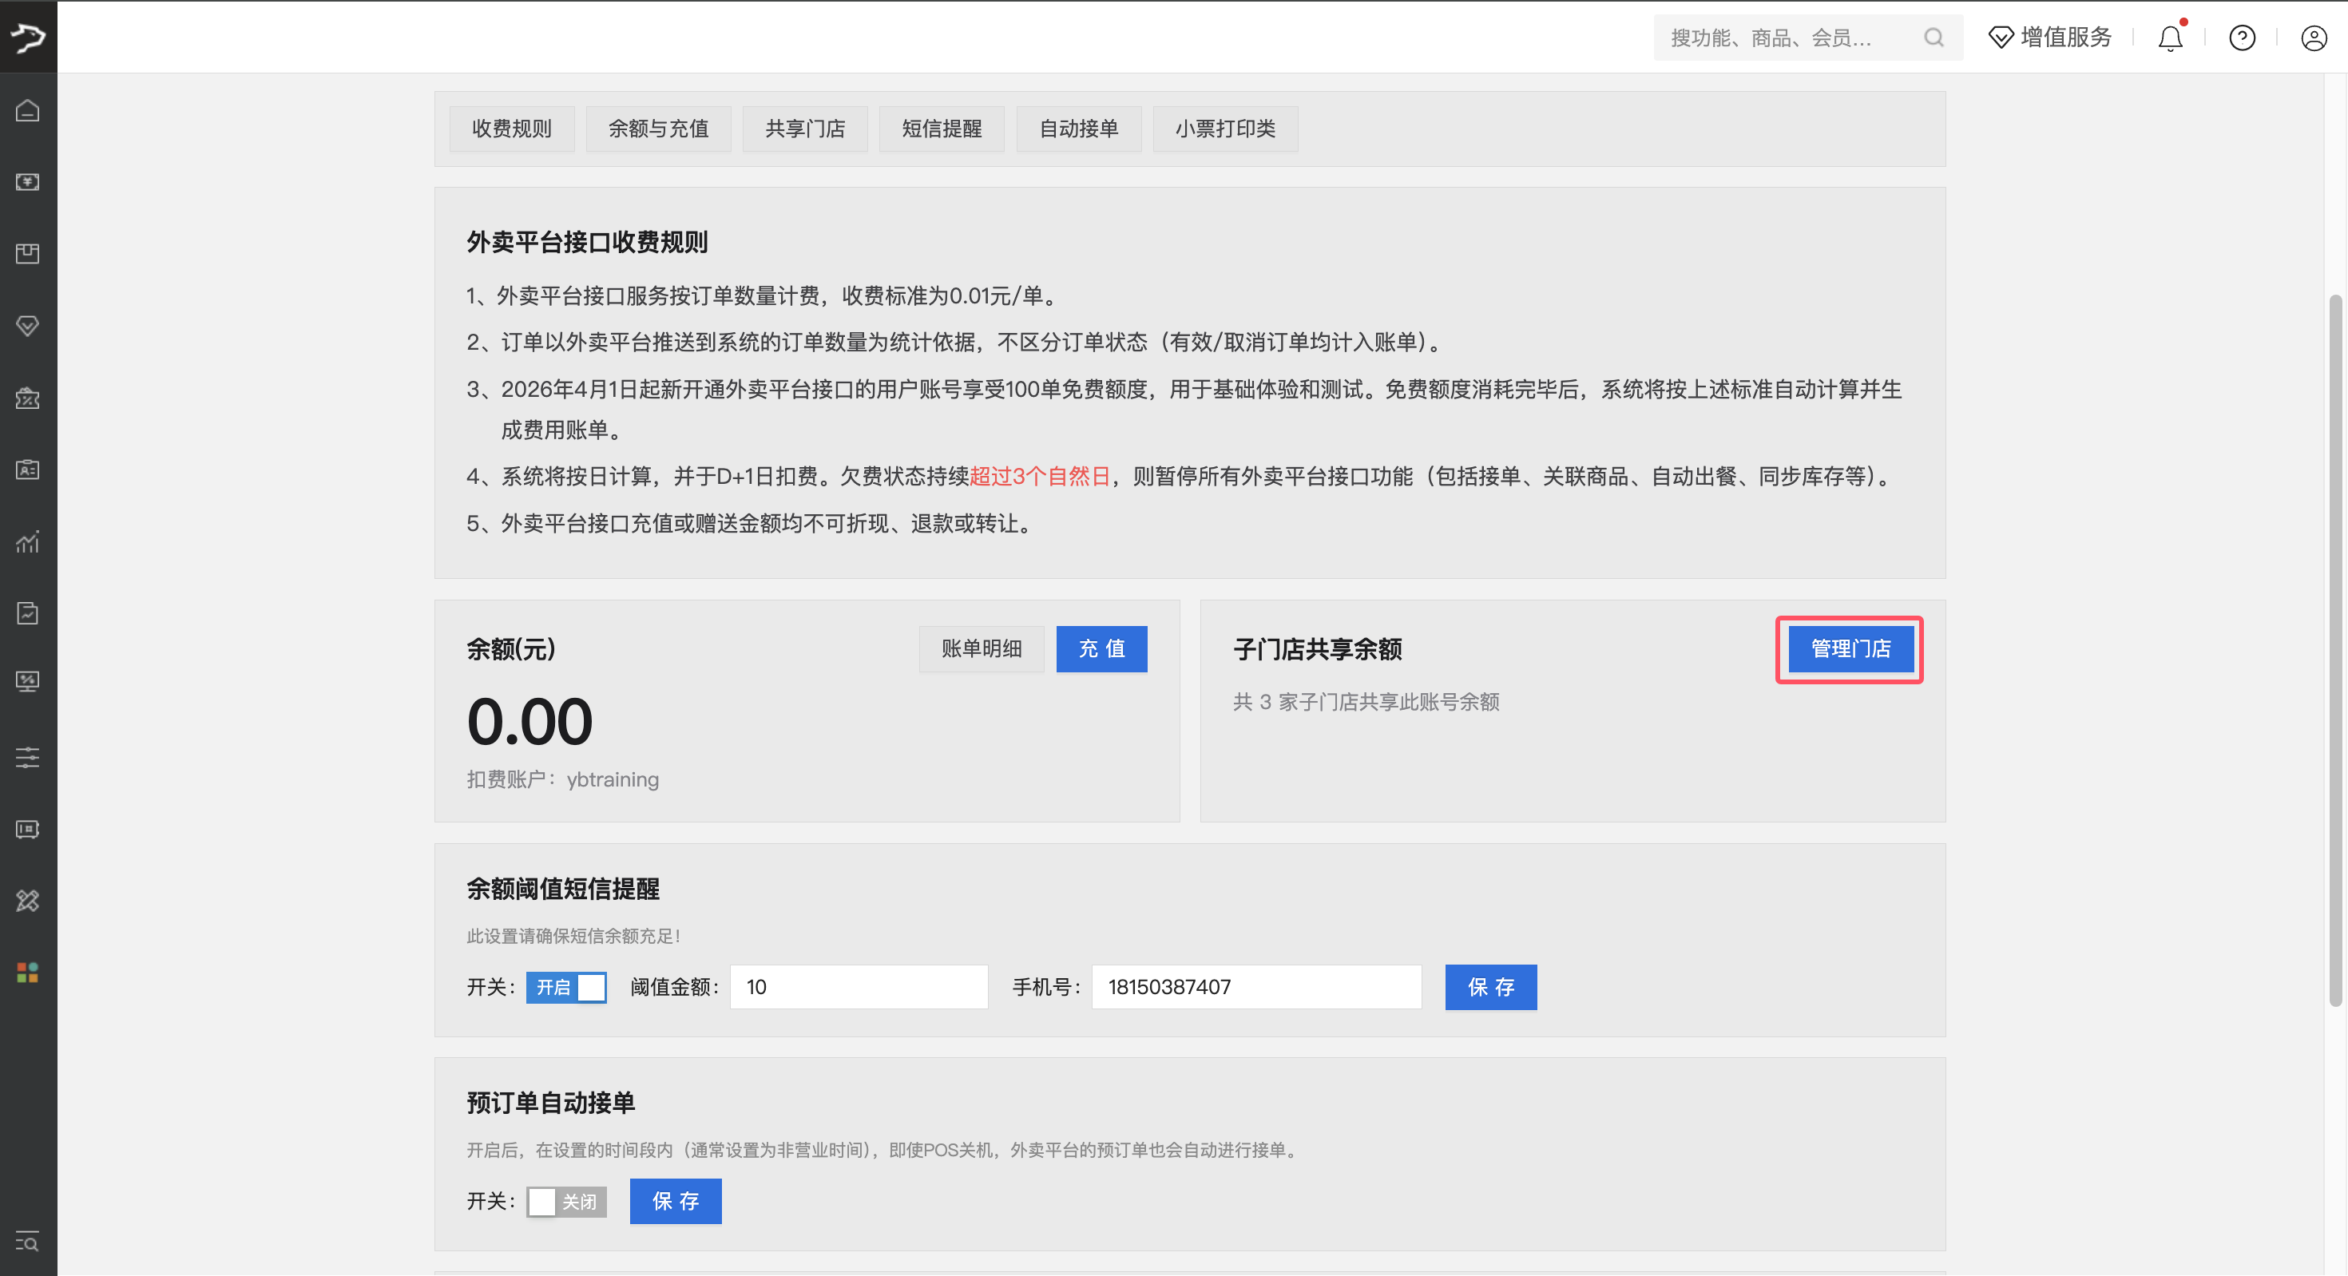
Task: Click the search magnifier icon
Action: [x=1934, y=38]
